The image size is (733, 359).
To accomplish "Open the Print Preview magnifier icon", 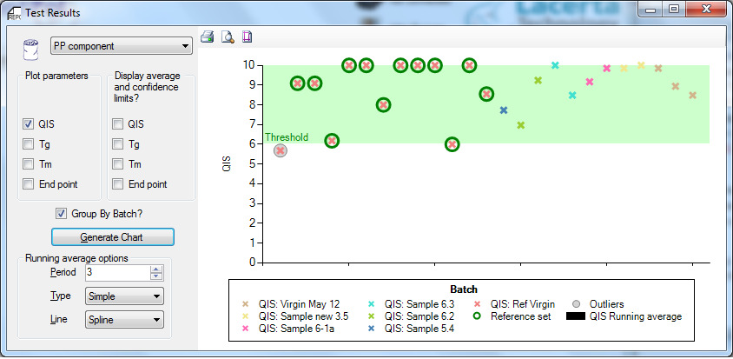I will tap(227, 37).
